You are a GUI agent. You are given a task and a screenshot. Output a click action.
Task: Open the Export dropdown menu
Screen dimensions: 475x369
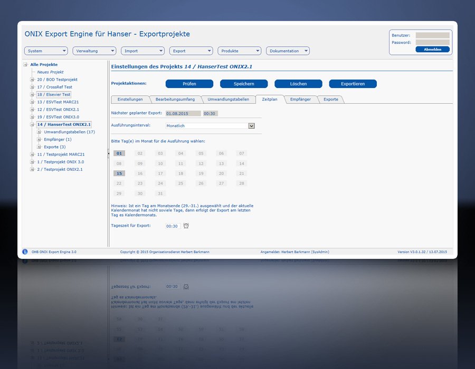[x=191, y=51]
